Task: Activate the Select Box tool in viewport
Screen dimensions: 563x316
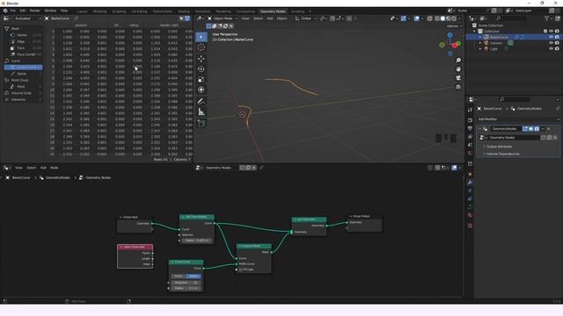Action: tap(201, 37)
